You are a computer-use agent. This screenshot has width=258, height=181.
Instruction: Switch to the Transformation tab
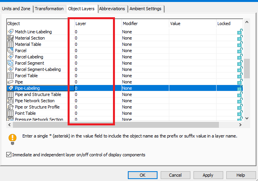pos(49,9)
